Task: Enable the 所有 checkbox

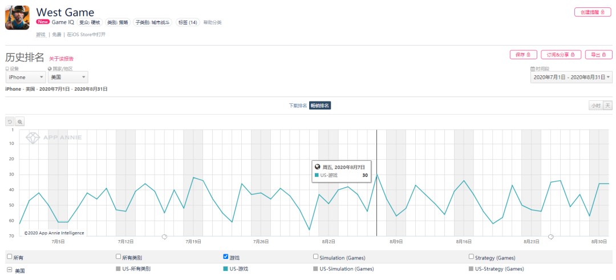Action: point(9,257)
